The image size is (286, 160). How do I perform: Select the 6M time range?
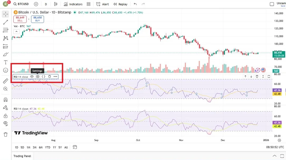pos(41,147)
